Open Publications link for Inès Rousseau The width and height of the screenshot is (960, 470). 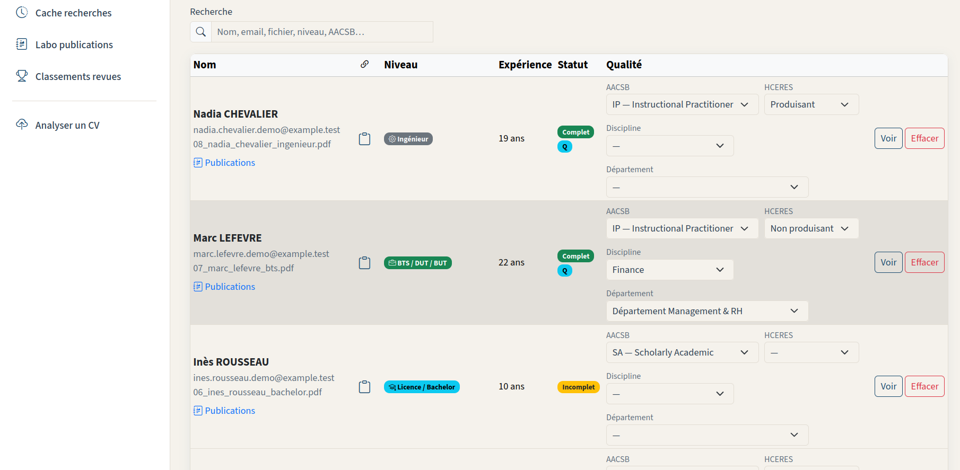tap(224, 411)
